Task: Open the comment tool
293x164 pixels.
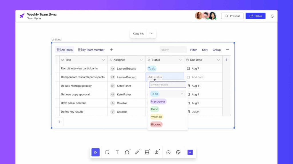Action: [x=169, y=152]
